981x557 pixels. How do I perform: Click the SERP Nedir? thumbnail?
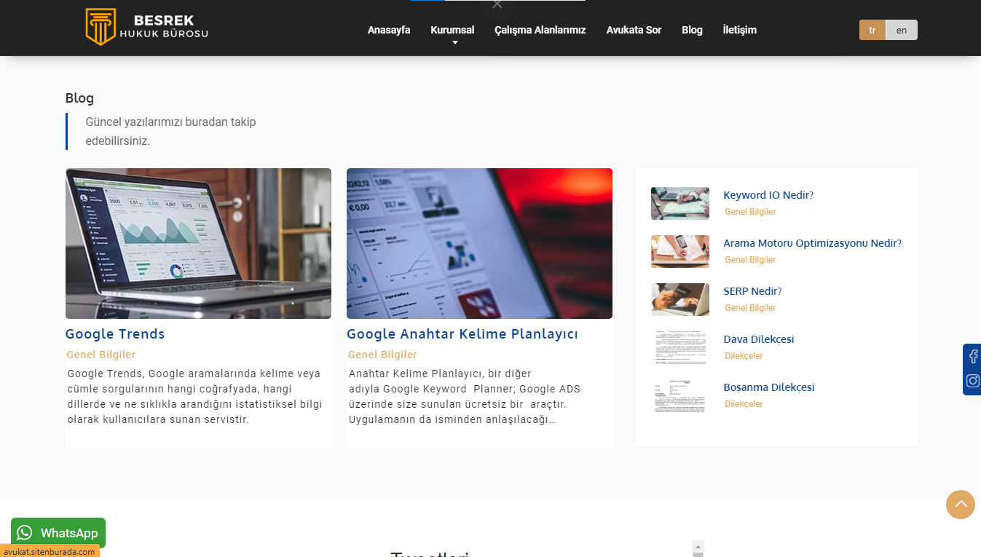coord(680,299)
